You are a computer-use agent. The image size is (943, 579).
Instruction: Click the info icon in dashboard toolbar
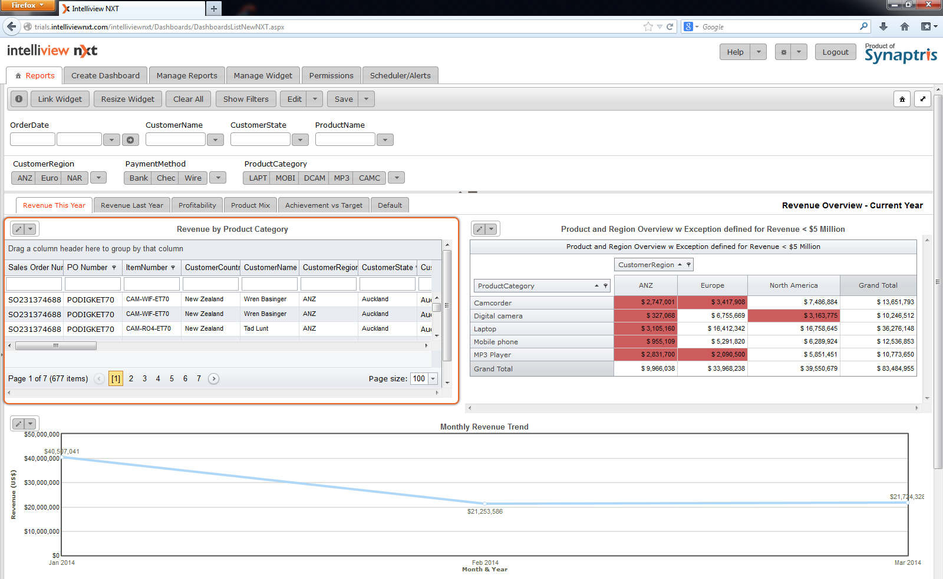tap(19, 99)
